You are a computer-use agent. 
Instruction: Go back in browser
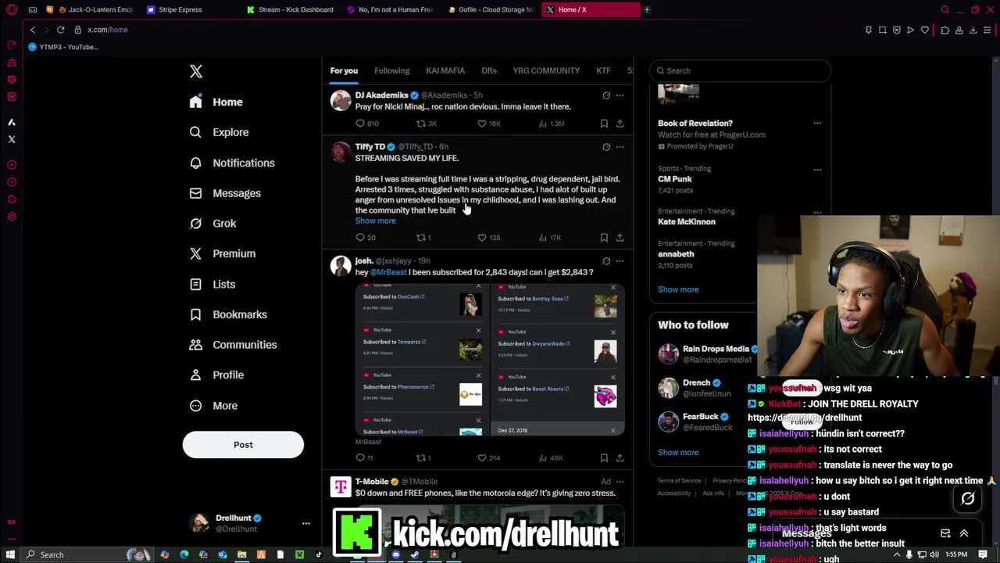[33, 30]
